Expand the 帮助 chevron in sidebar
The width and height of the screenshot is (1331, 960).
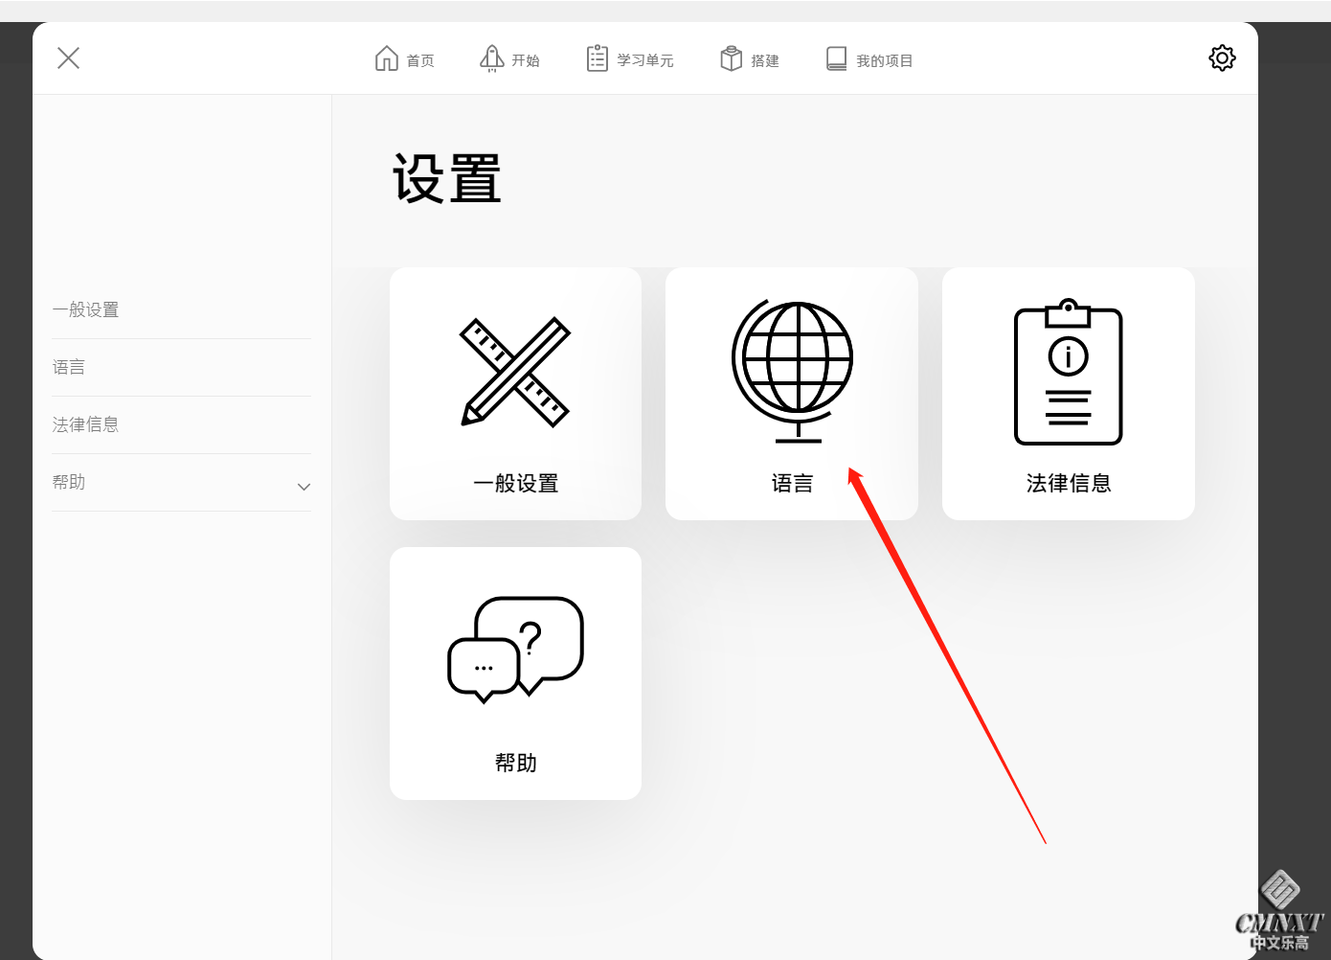click(304, 487)
